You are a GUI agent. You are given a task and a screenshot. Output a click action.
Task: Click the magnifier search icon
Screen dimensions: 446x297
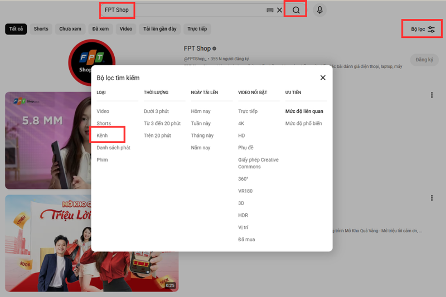click(x=296, y=10)
